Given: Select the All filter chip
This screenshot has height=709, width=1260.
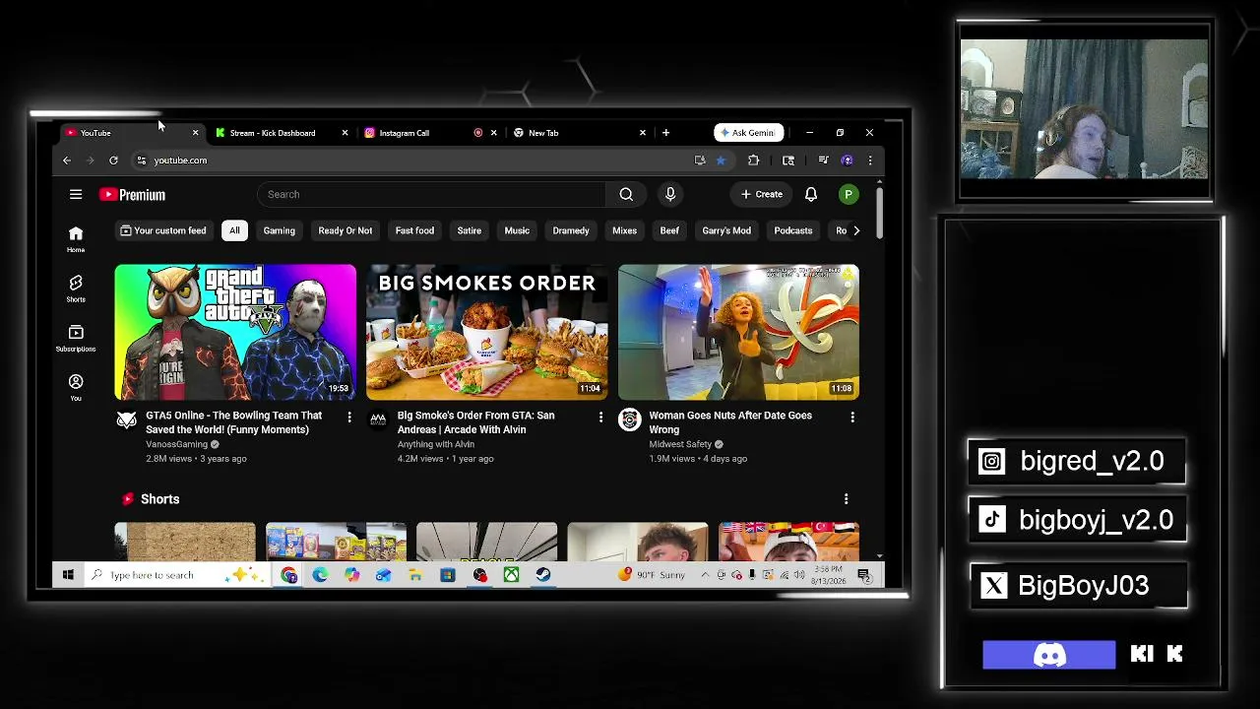Looking at the screenshot, I should pos(234,230).
